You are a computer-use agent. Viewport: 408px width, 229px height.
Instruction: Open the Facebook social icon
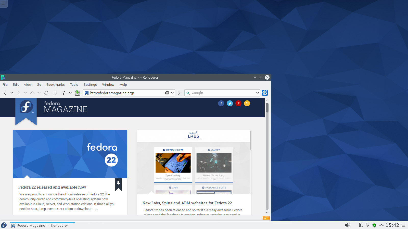coord(221,103)
